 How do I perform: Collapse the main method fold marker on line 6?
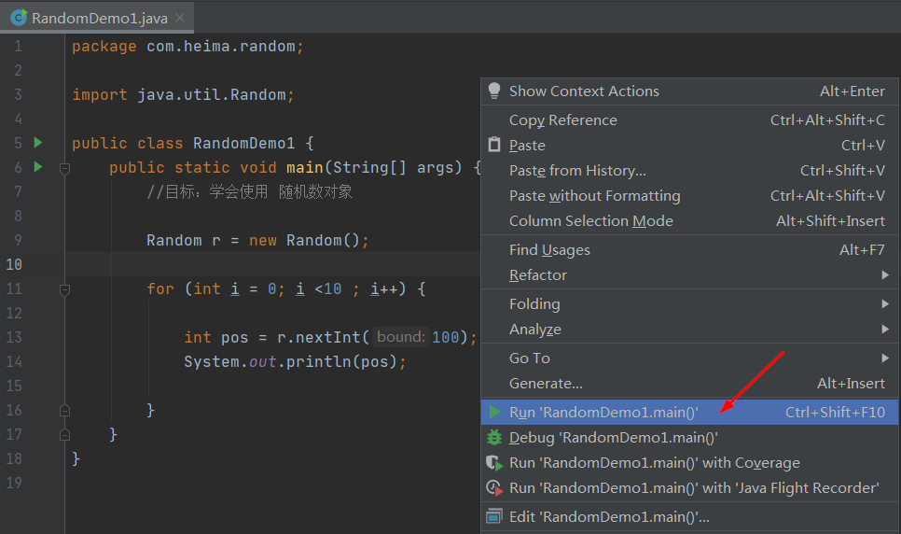click(x=64, y=168)
